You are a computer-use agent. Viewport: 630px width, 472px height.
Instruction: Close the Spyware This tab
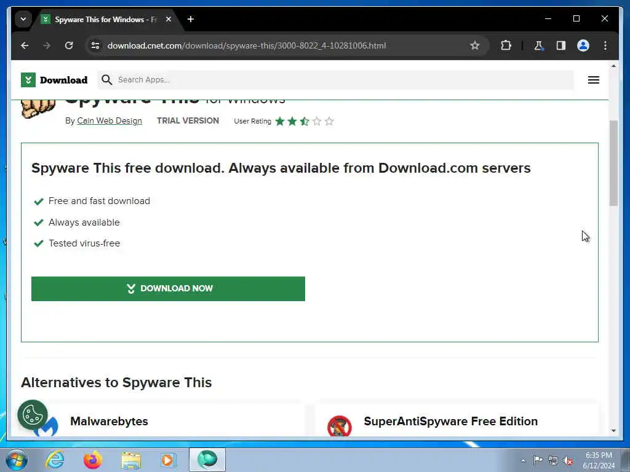tap(169, 19)
